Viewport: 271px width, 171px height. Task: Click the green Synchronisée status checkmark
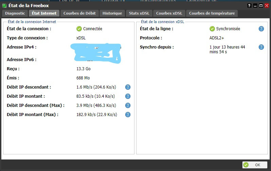[x=212, y=29]
